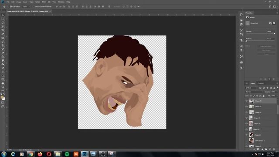This screenshot has width=279, height=157.
Task: Click the Lock all icon in Layers panel
Action: [x=264, y=96]
